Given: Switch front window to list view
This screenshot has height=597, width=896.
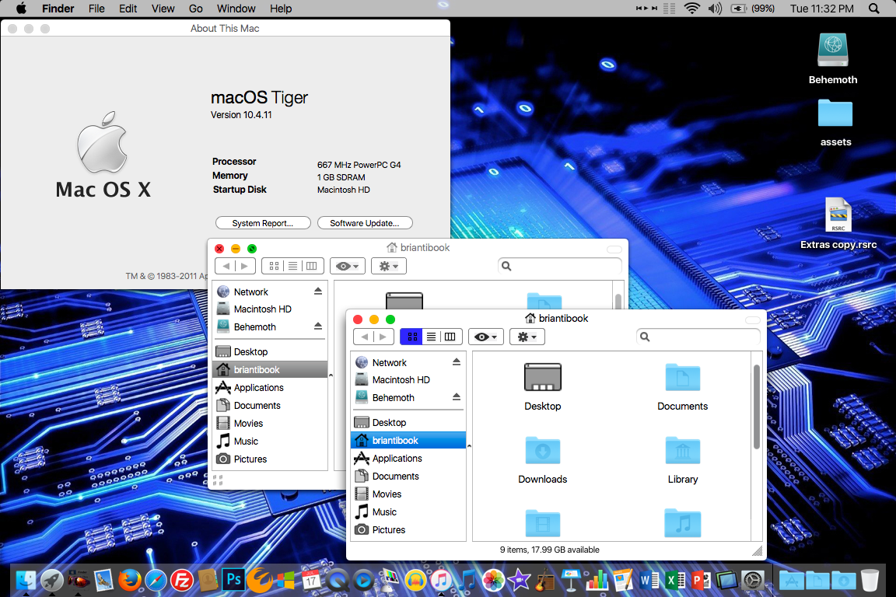Looking at the screenshot, I should click(432, 337).
